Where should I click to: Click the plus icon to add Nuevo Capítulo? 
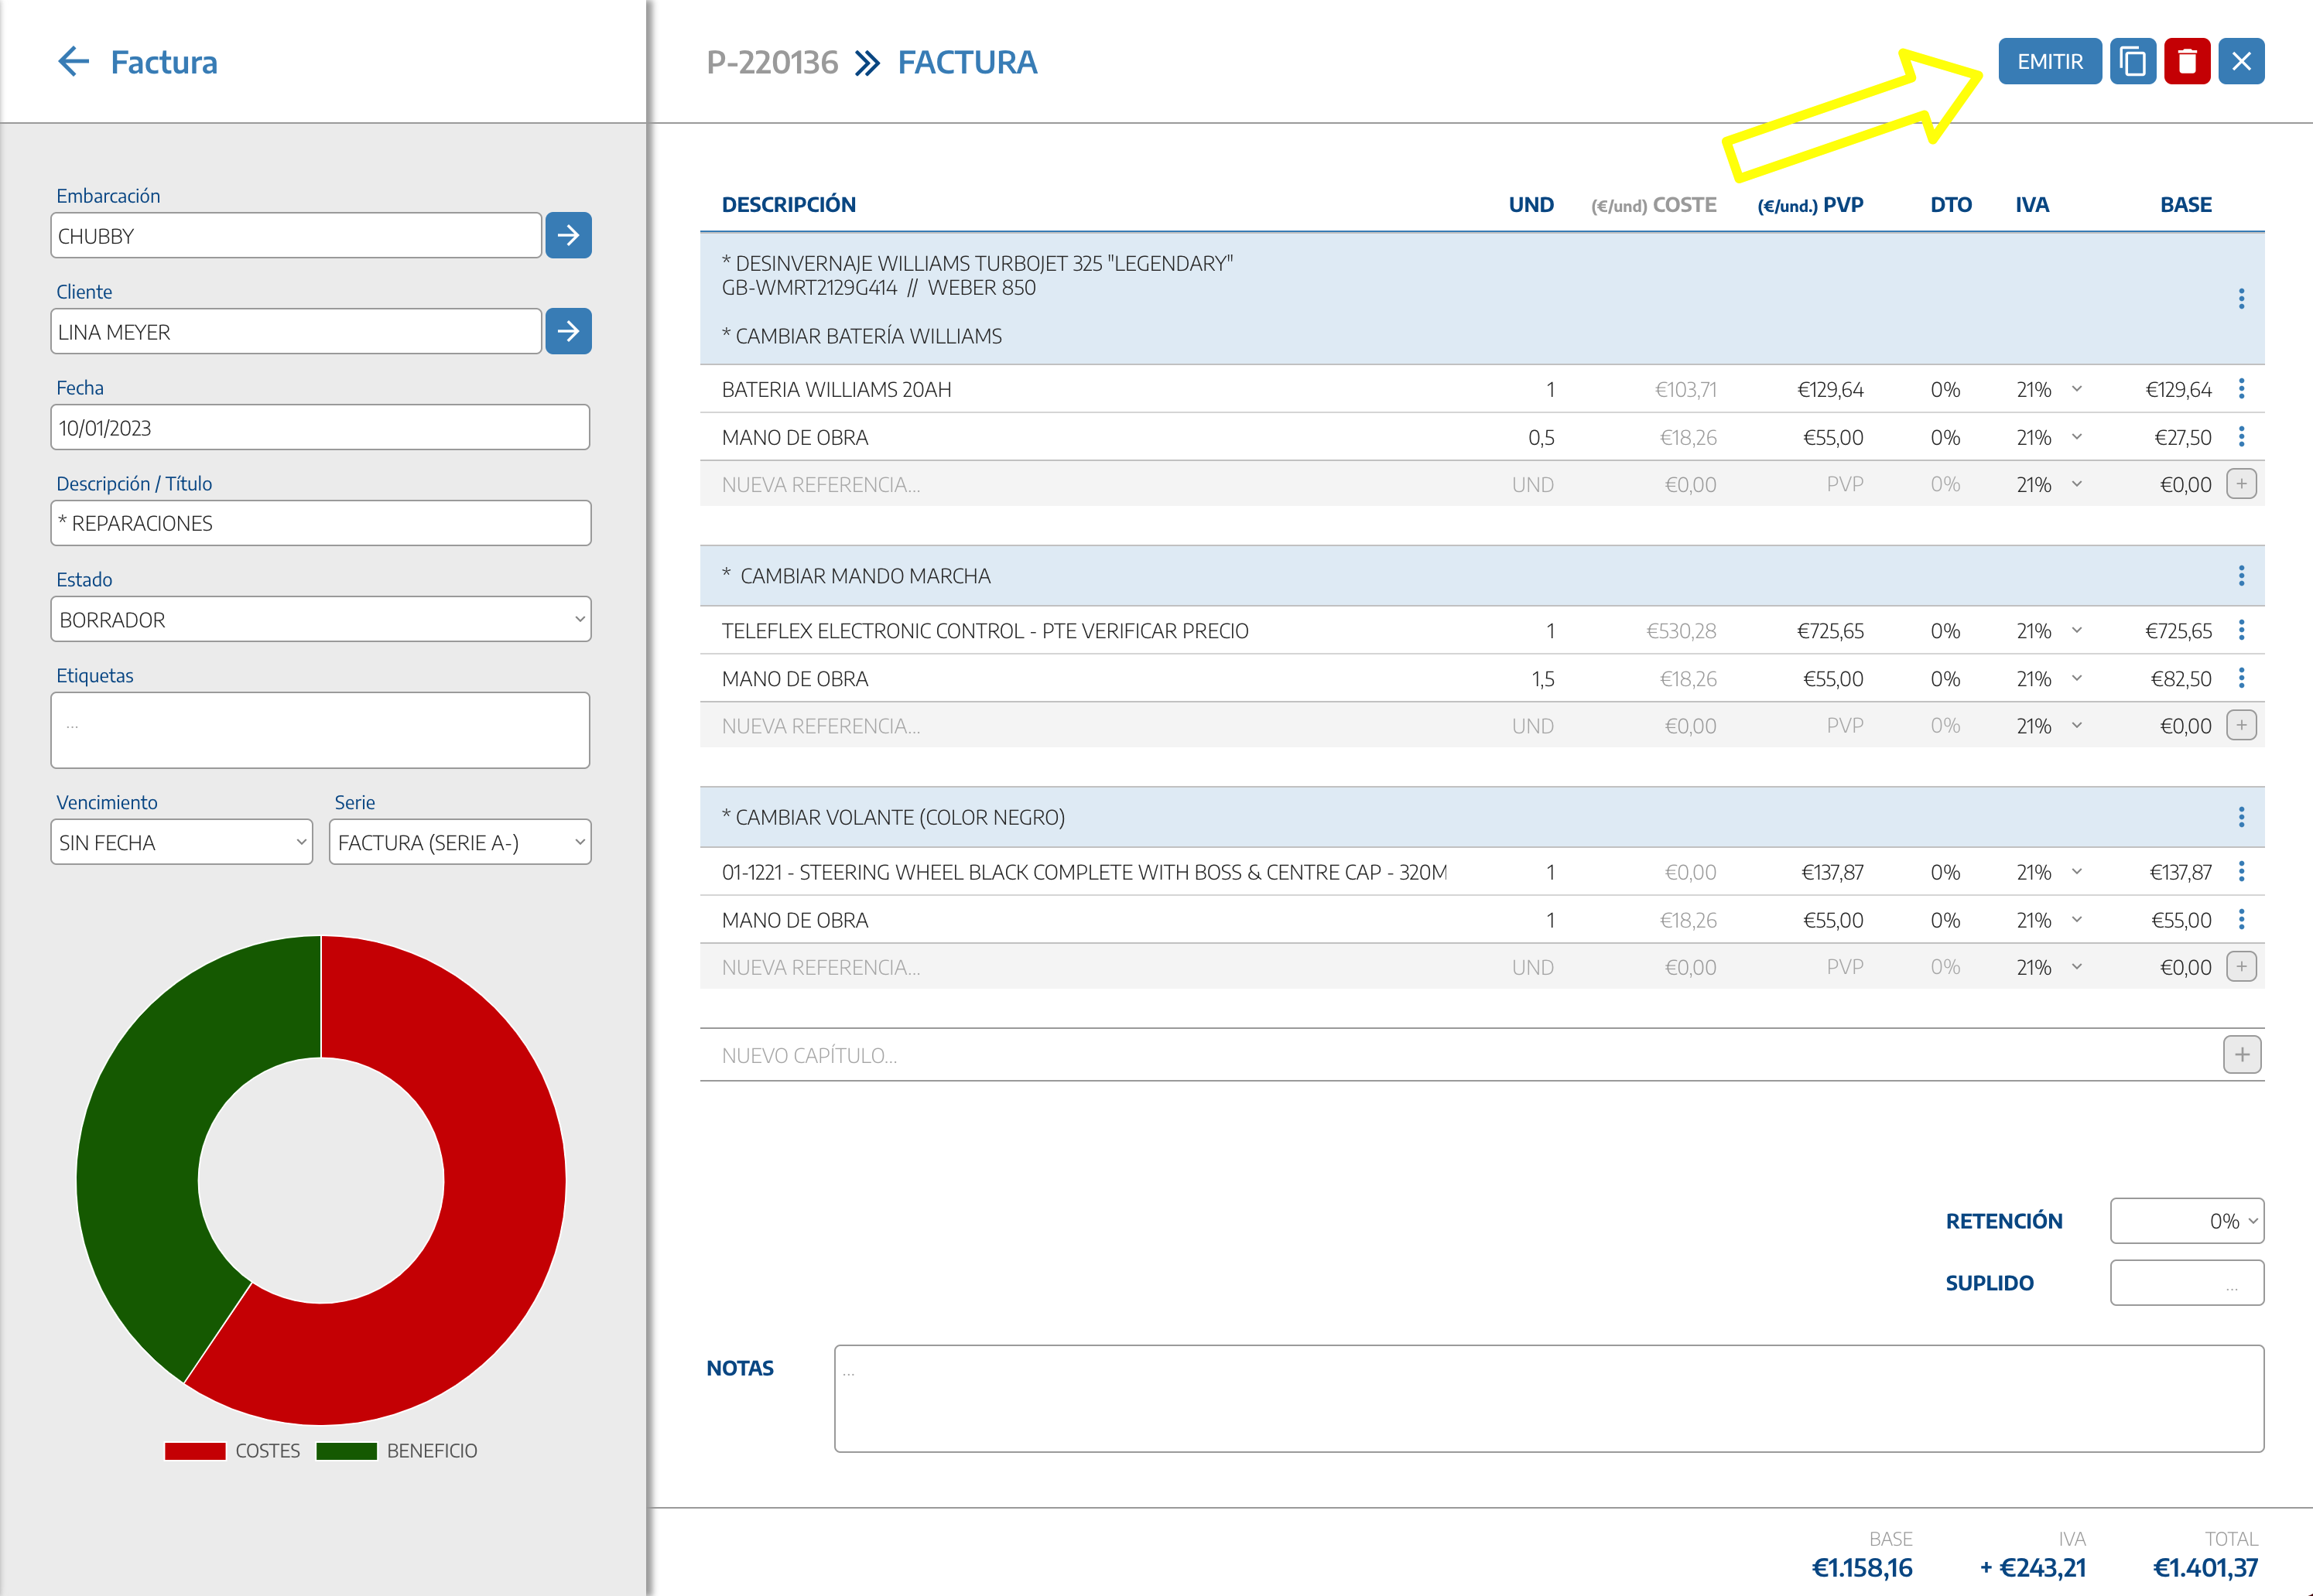click(x=2242, y=1055)
